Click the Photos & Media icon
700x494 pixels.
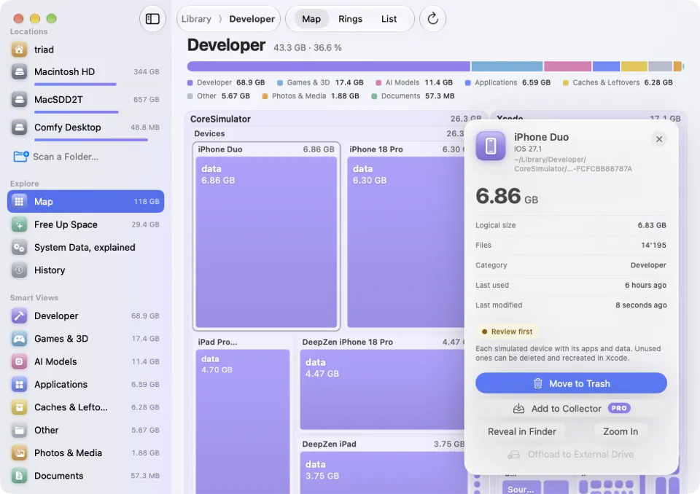click(x=19, y=453)
